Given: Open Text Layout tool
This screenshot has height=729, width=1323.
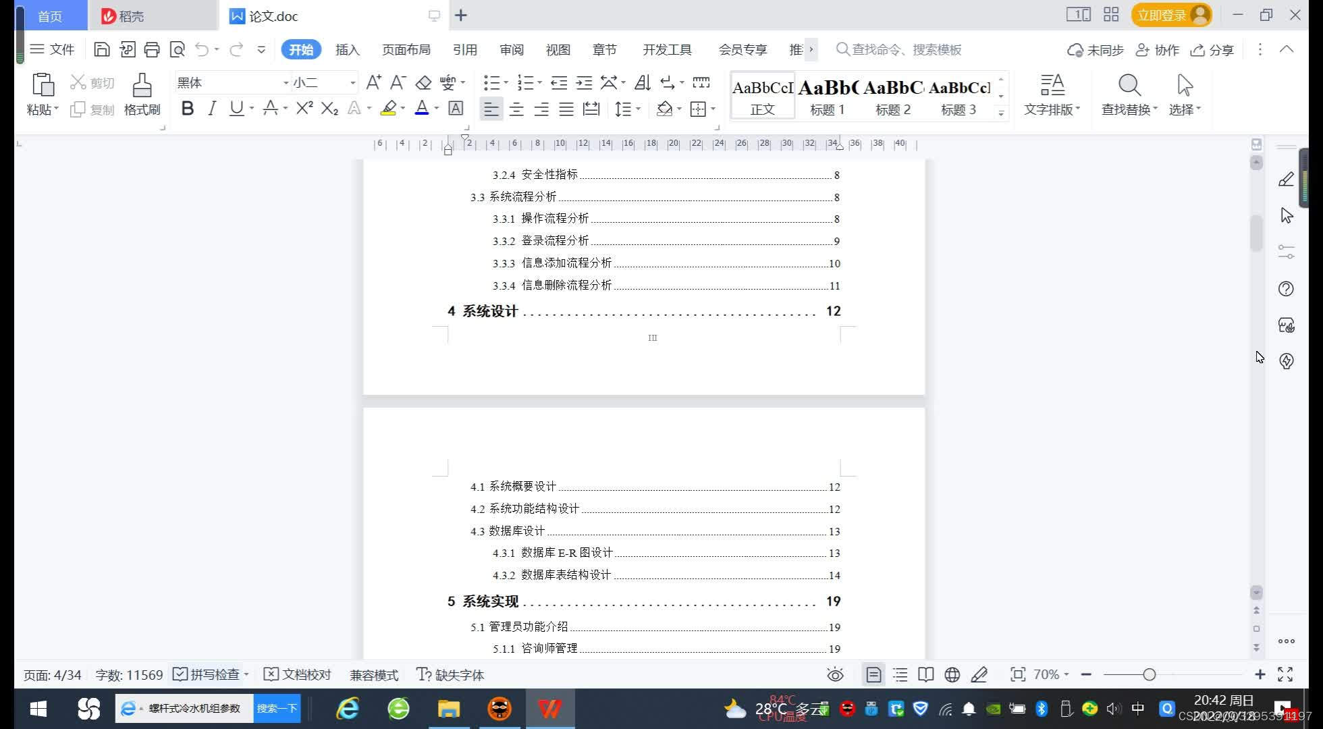Looking at the screenshot, I should click(1052, 94).
